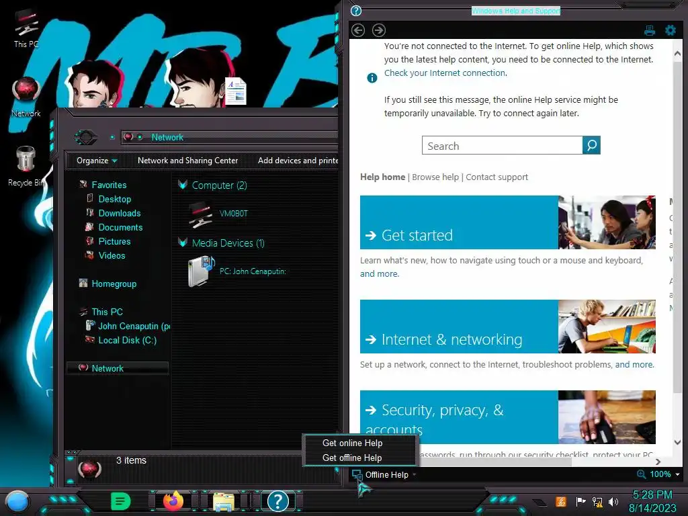Screen dimensions: 688x516
Task: Click Forward arrow in Help window
Action: [x=379, y=30]
